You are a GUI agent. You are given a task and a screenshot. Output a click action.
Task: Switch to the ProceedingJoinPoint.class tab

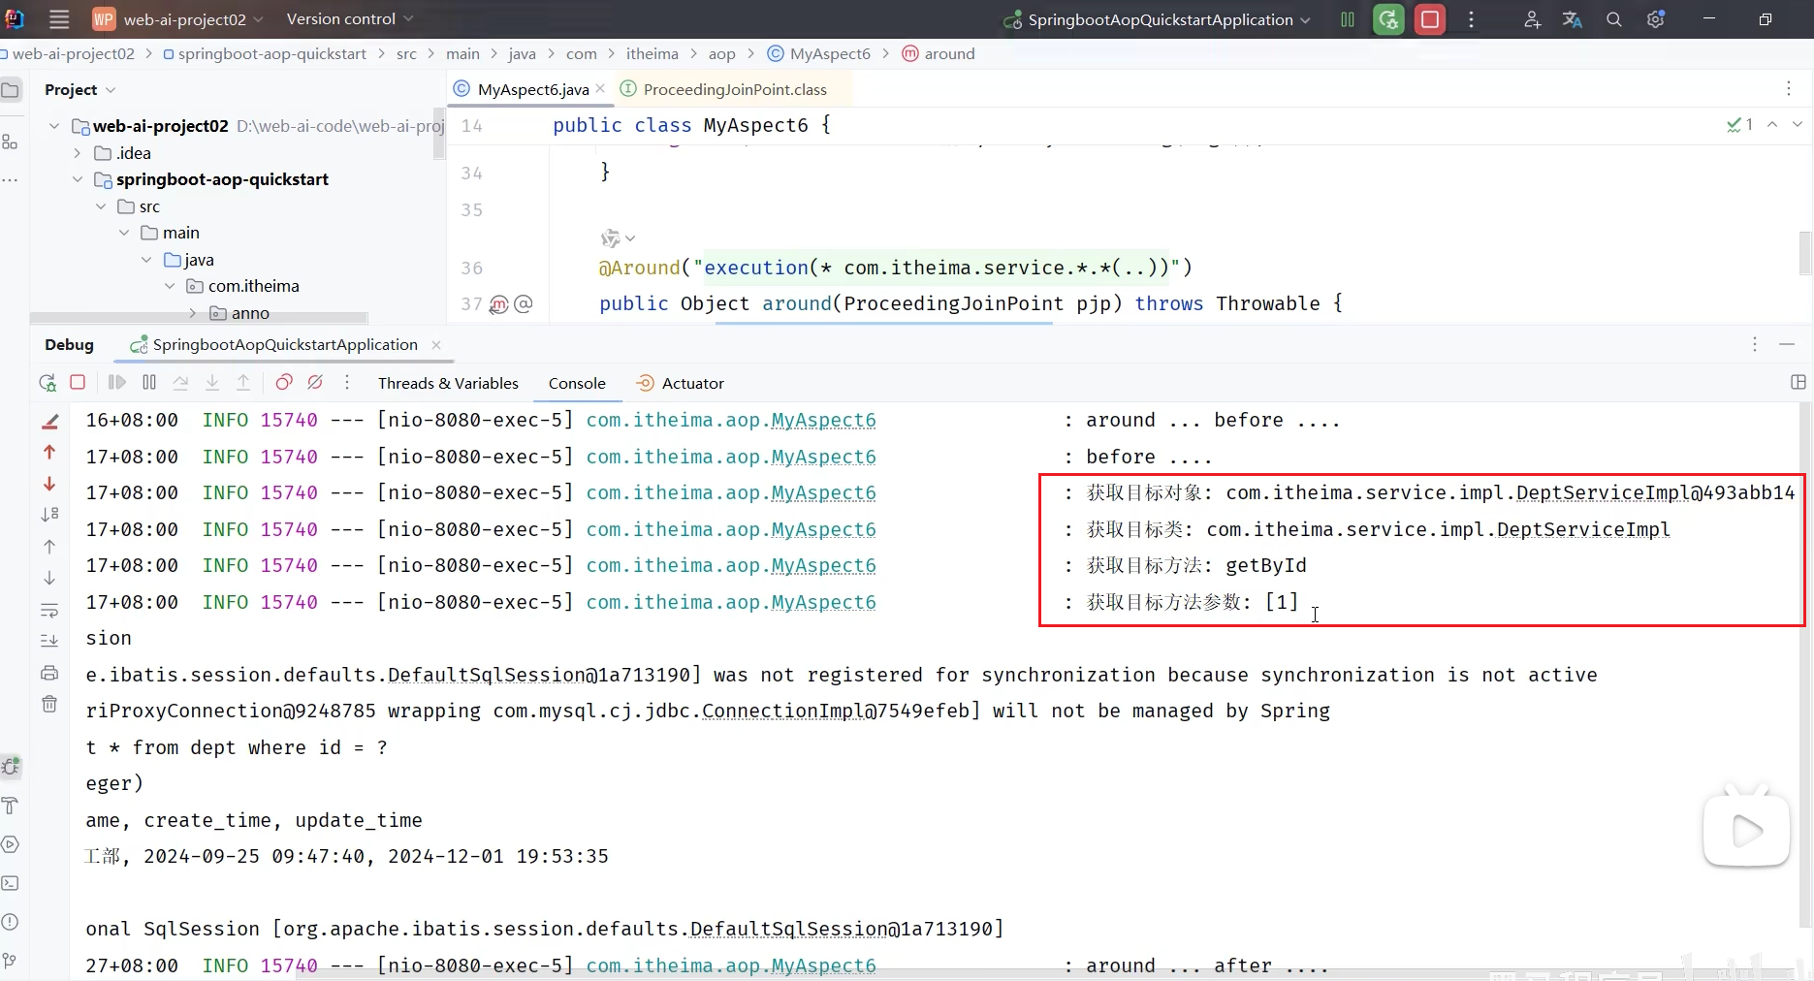pyautogui.click(x=734, y=89)
